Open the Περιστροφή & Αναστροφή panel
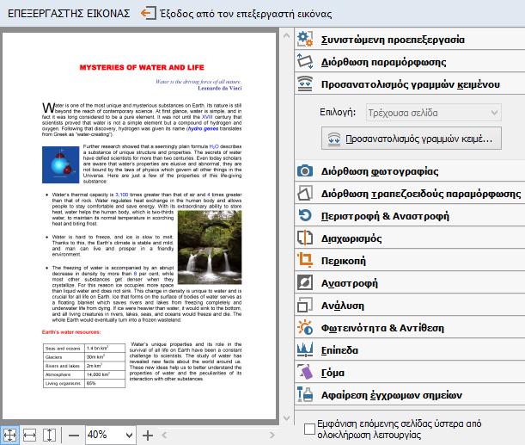 pos(410,216)
